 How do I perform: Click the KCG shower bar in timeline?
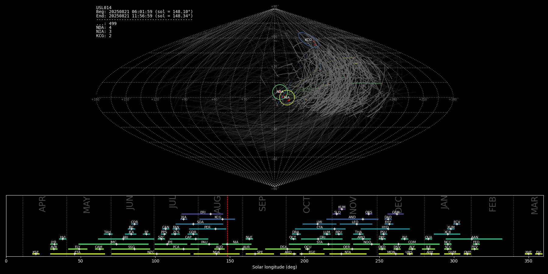[217, 219]
